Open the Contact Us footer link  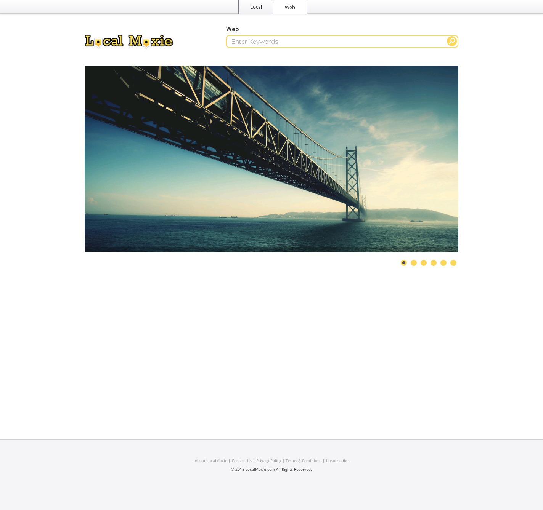(x=242, y=460)
